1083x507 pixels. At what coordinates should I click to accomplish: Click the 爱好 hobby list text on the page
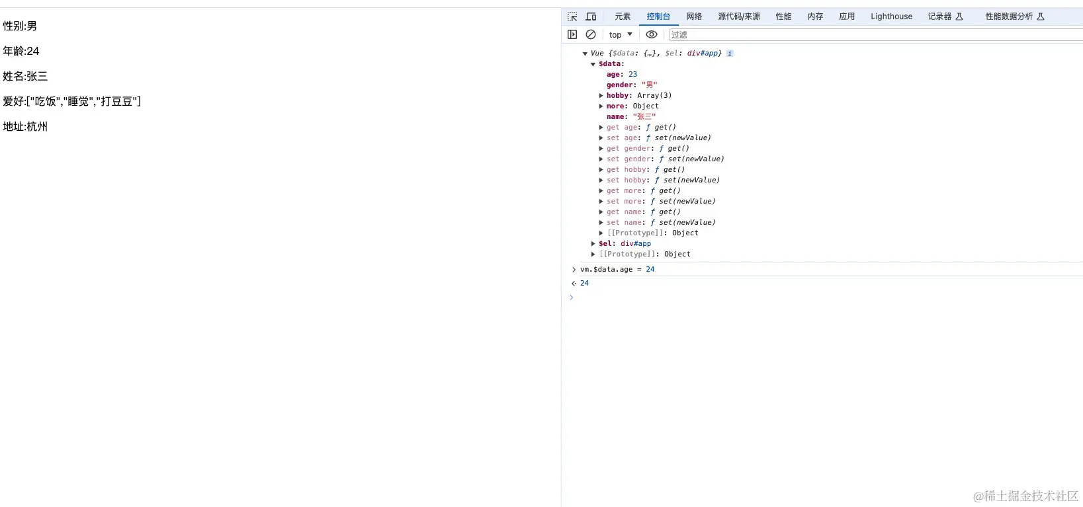(72, 102)
